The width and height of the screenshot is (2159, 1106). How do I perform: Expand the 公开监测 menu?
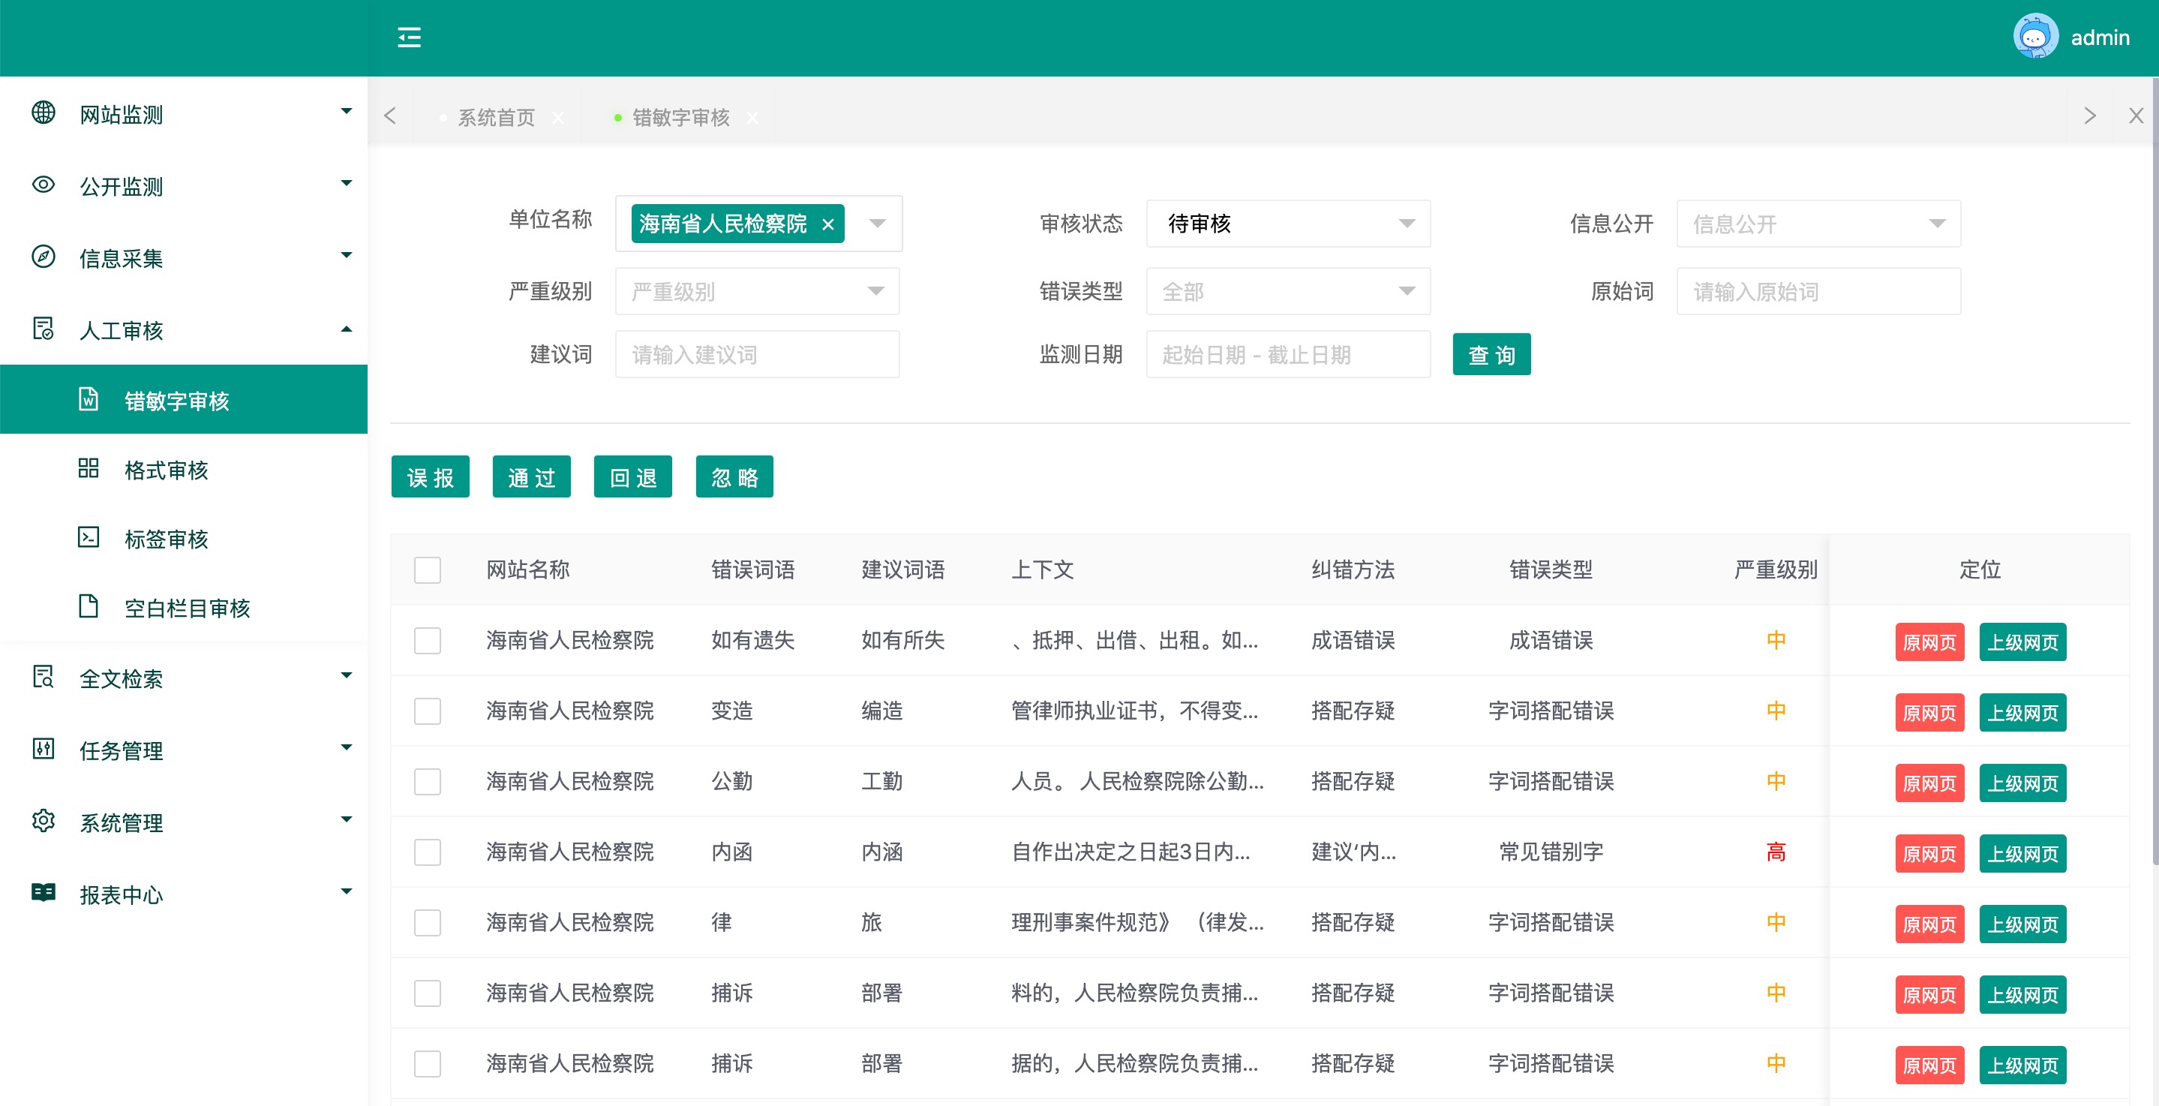(x=184, y=185)
